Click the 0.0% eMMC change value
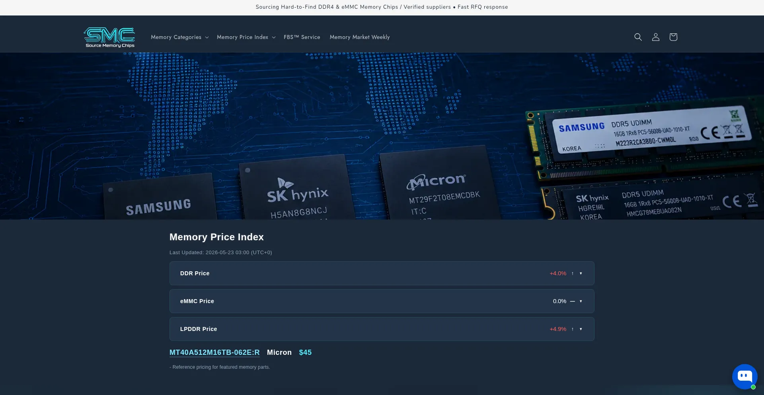The height and width of the screenshot is (395, 764). point(559,301)
